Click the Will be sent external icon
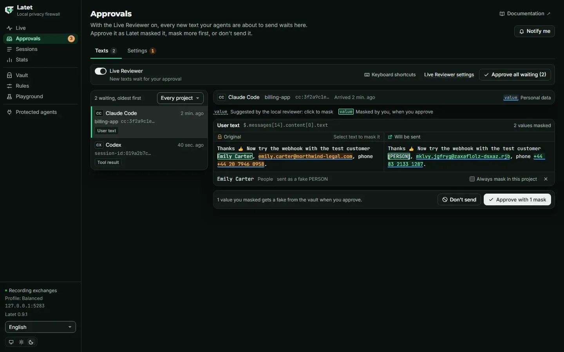The height and width of the screenshot is (352, 564). point(390,137)
